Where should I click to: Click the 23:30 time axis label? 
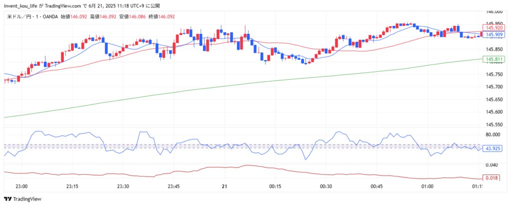point(123,187)
